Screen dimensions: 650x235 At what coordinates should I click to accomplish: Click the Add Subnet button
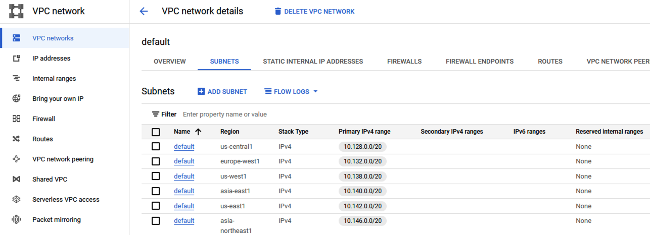tap(222, 92)
